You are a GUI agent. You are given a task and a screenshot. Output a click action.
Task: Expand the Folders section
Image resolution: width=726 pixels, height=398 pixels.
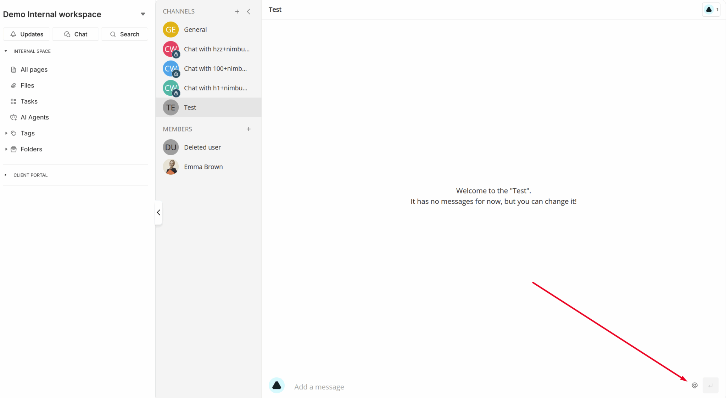(6, 149)
